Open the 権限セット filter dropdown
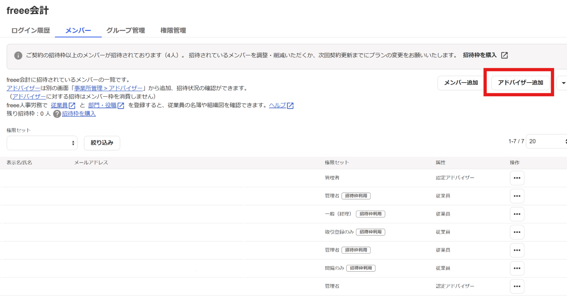Viewport: 567px width, 300px height. click(x=42, y=143)
